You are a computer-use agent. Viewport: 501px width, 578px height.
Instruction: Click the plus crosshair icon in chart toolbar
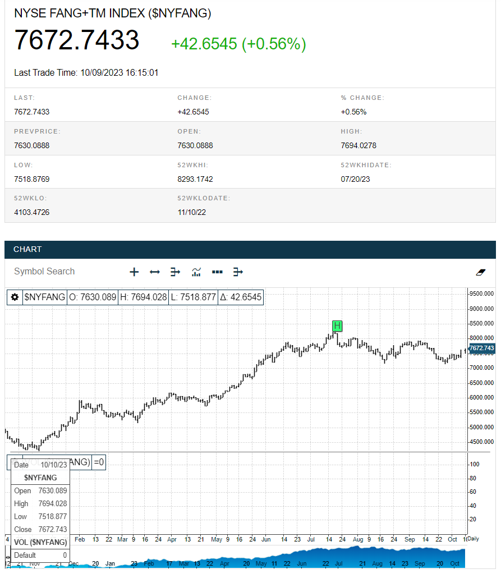(134, 272)
